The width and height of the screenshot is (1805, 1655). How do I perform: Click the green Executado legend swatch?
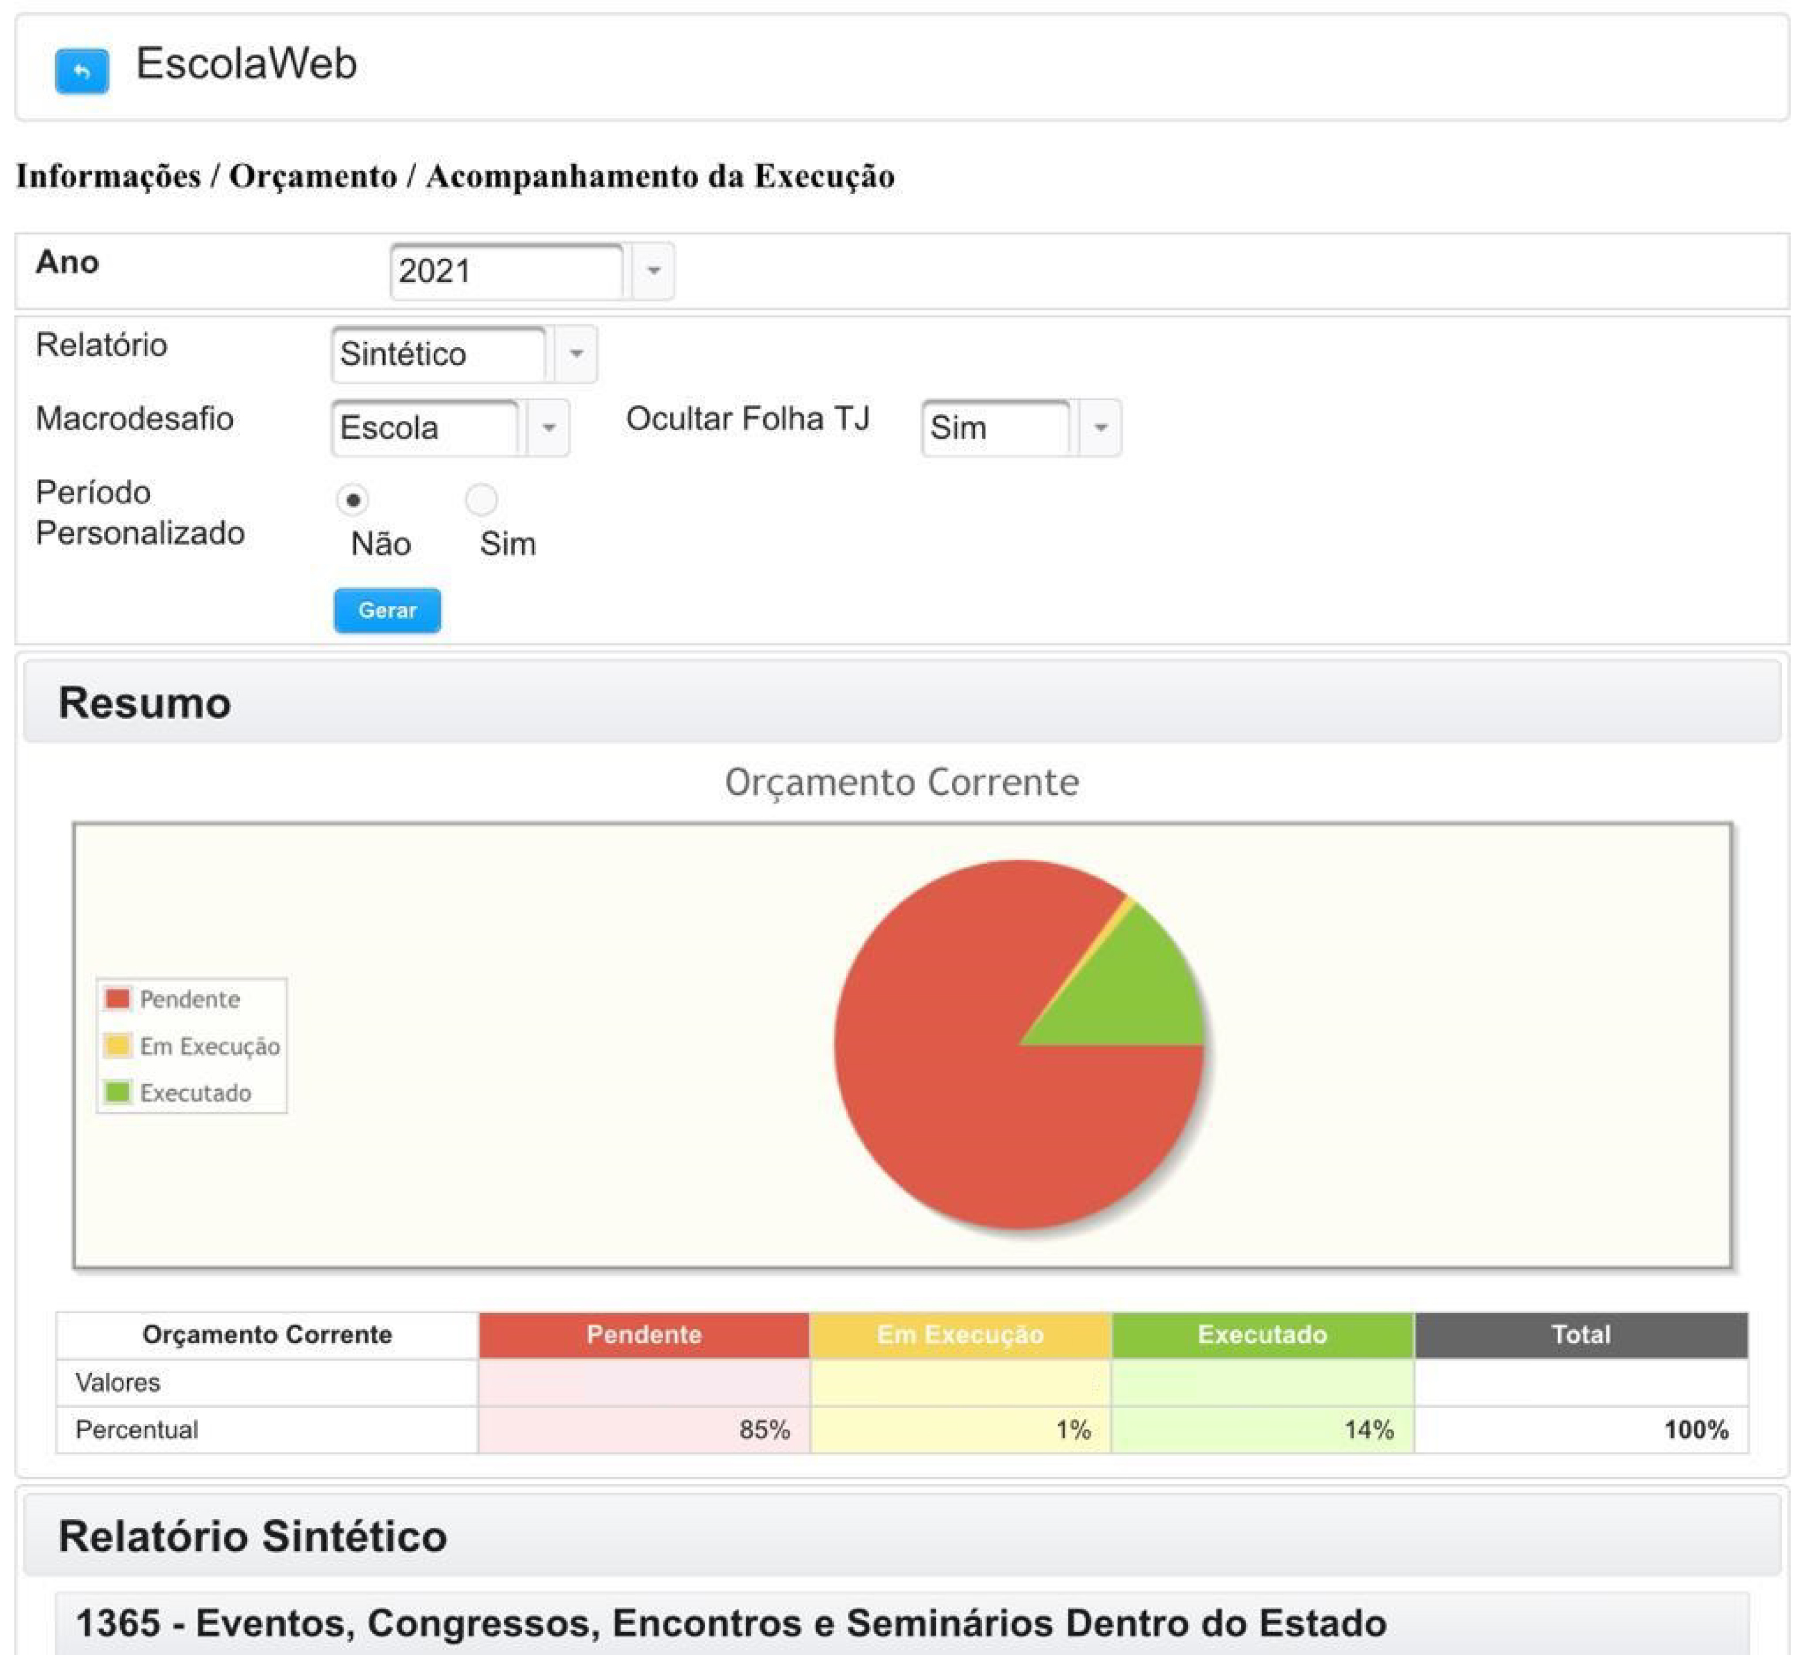pos(118,1092)
